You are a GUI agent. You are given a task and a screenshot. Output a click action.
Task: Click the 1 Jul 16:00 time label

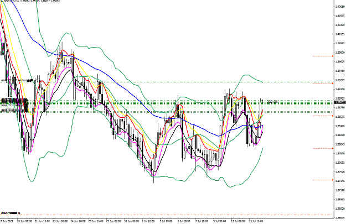pyautogui.click(x=148, y=221)
